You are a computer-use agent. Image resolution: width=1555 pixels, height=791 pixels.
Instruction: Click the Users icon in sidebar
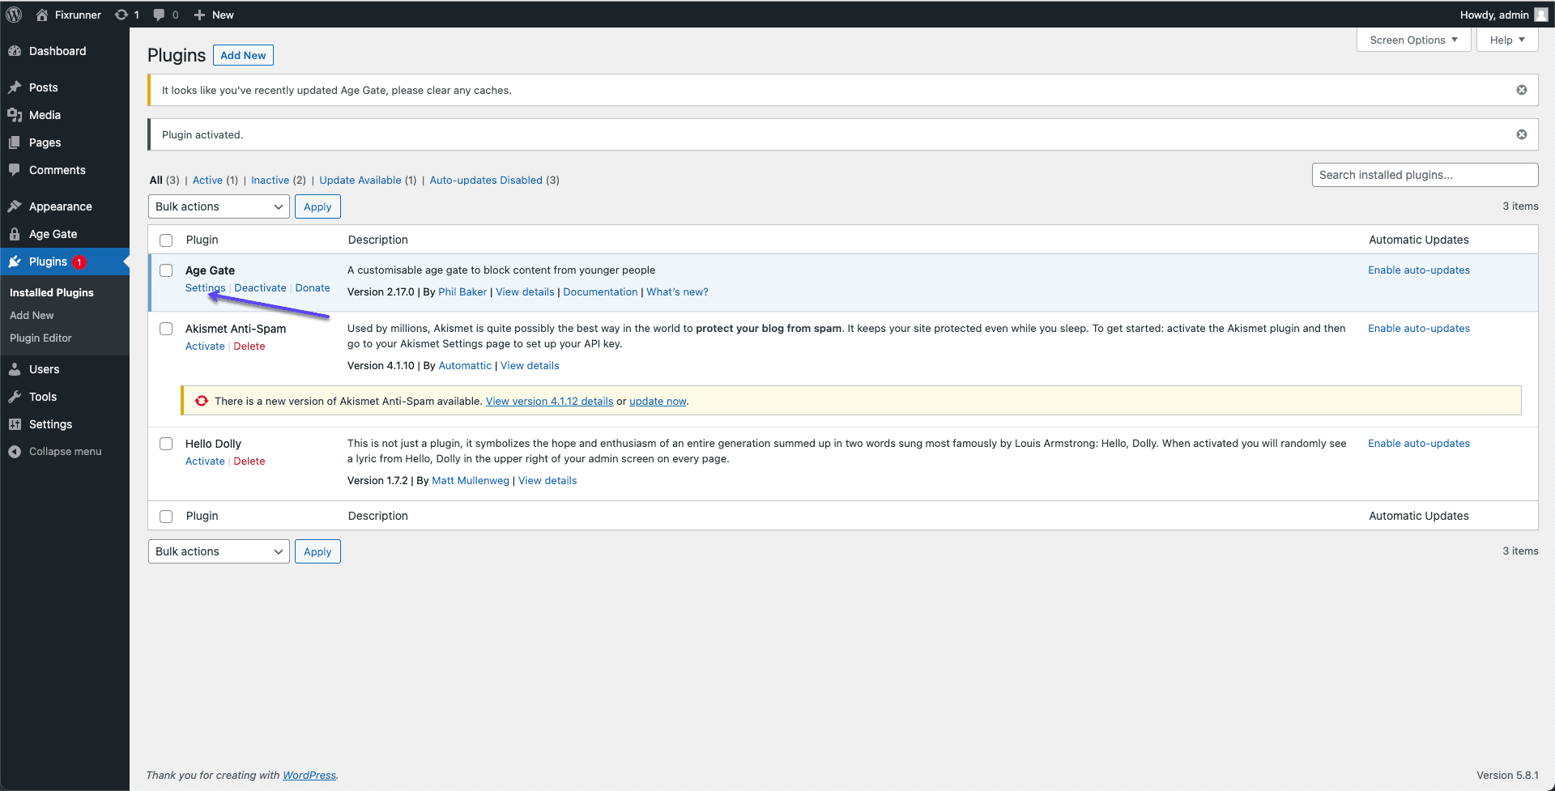tap(15, 369)
